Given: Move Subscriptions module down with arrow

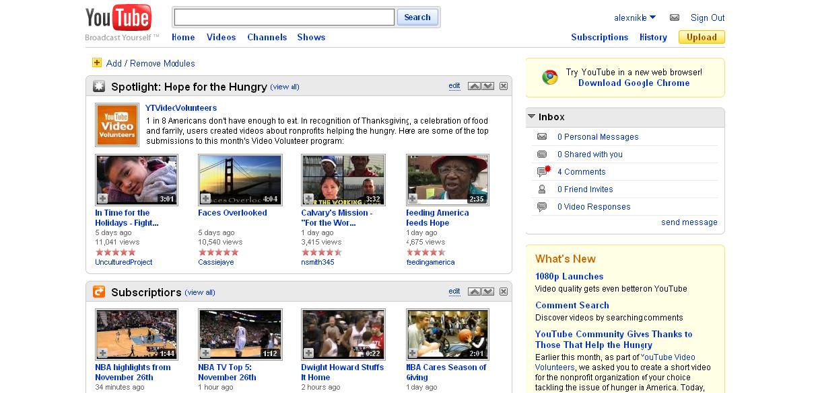Looking at the screenshot, I should click(487, 292).
